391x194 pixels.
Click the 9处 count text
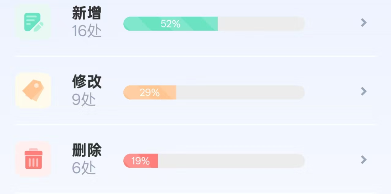pyautogui.click(x=84, y=100)
